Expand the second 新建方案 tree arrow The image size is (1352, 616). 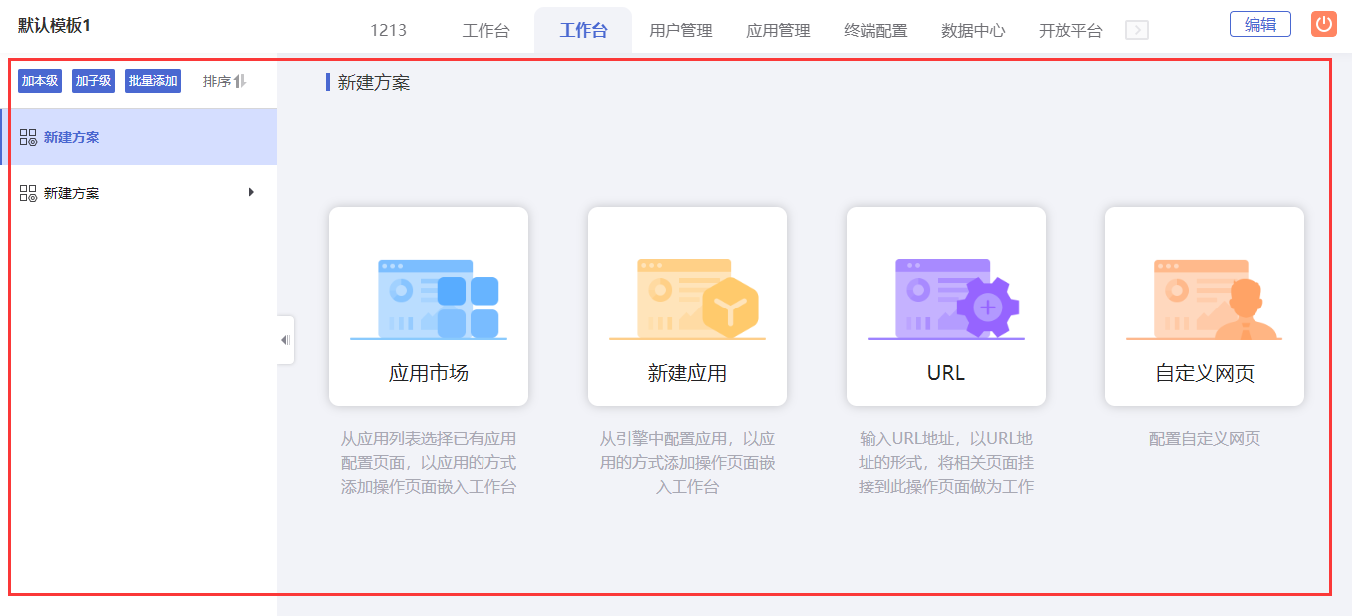coord(252,192)
